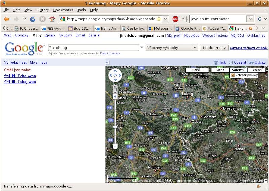Switch to the Bug 131... tab
269x191 pixels.
coord(80,28)
